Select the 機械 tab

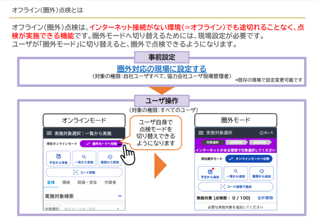click(x=66, y=182)
